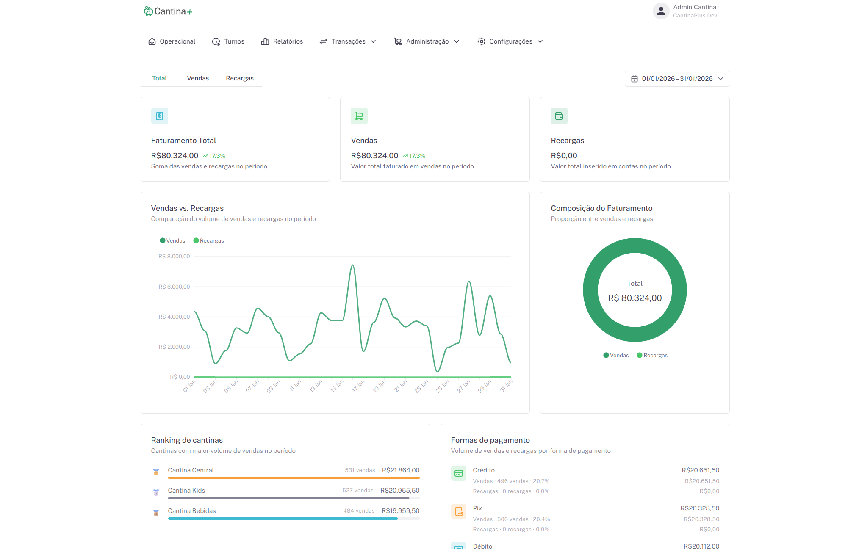
Task: Switch to the Vendas tab
Action: [x=198, y=78]
